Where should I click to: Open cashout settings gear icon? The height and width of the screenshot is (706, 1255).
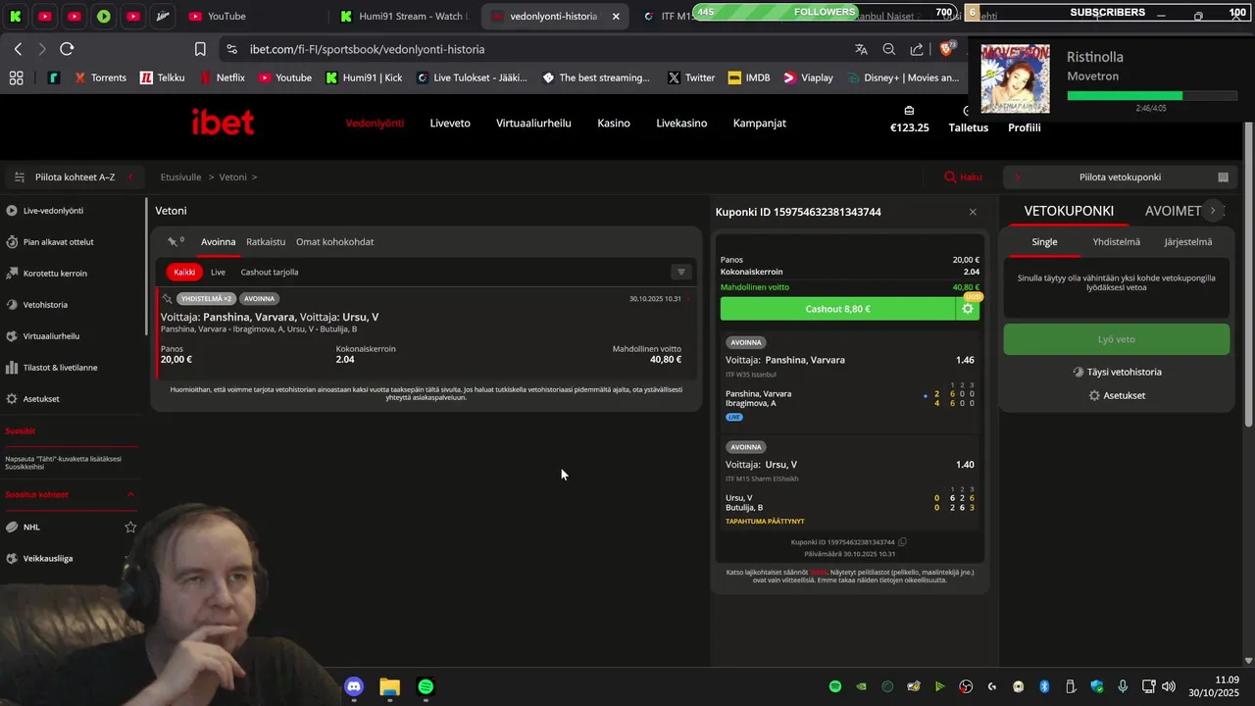[x=968, y=309]
